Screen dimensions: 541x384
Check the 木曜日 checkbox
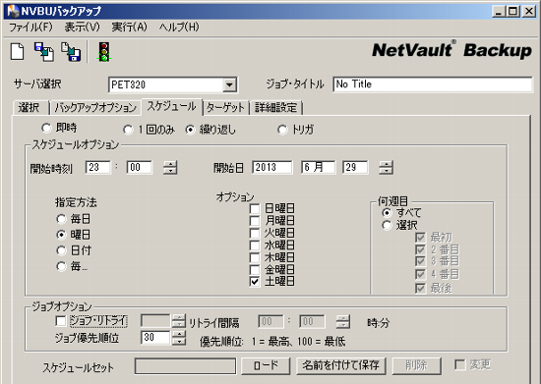pos(255,257)
